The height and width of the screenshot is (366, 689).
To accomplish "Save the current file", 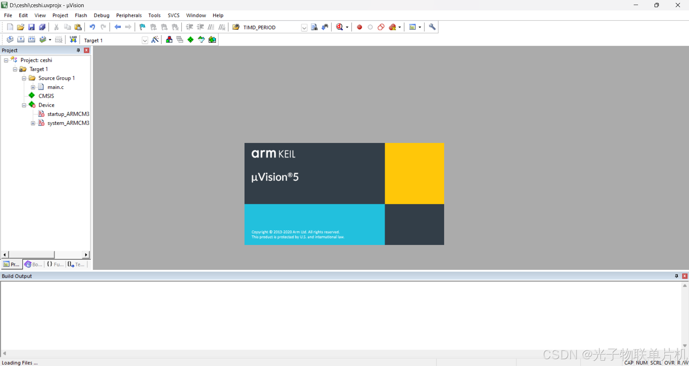I will tap(32, 27).
